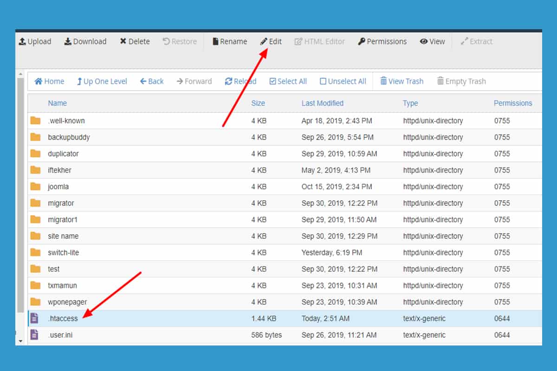Reload the file listing
This screenshot has width=557, height=371.
(240, 82)
